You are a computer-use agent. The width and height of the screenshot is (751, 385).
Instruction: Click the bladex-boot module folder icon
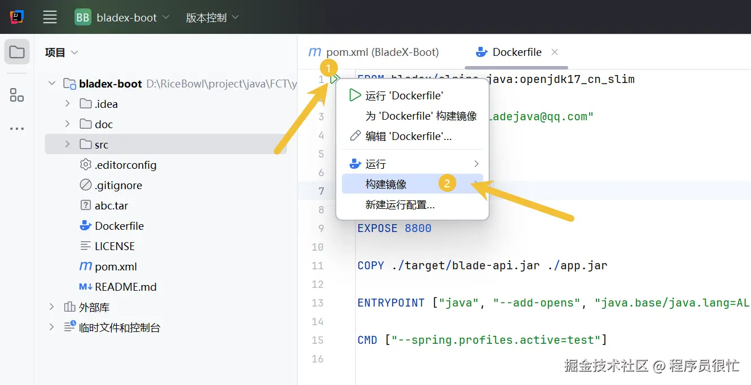(70, 84)
